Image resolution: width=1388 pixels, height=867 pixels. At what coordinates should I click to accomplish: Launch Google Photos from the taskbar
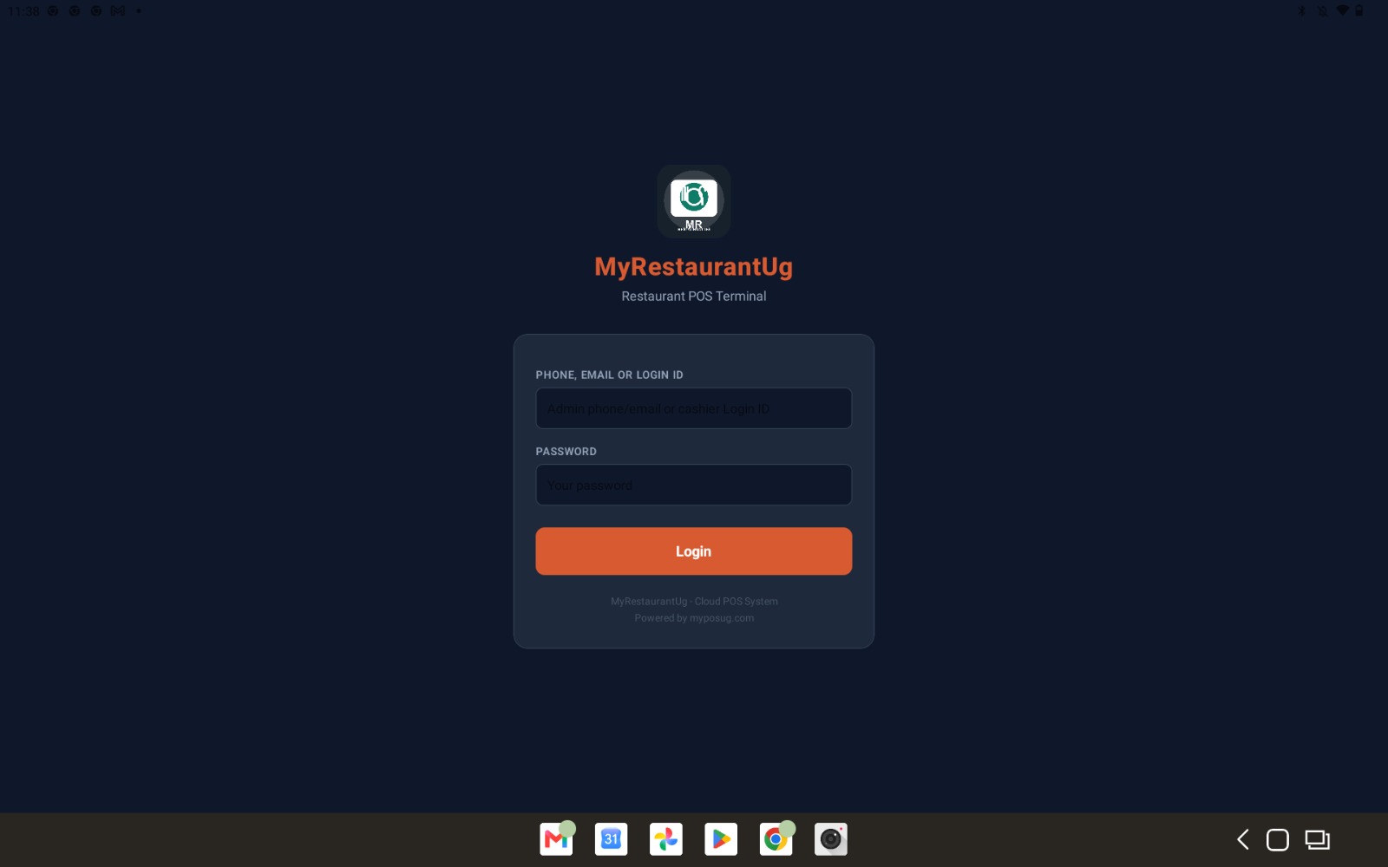(666, 839)
